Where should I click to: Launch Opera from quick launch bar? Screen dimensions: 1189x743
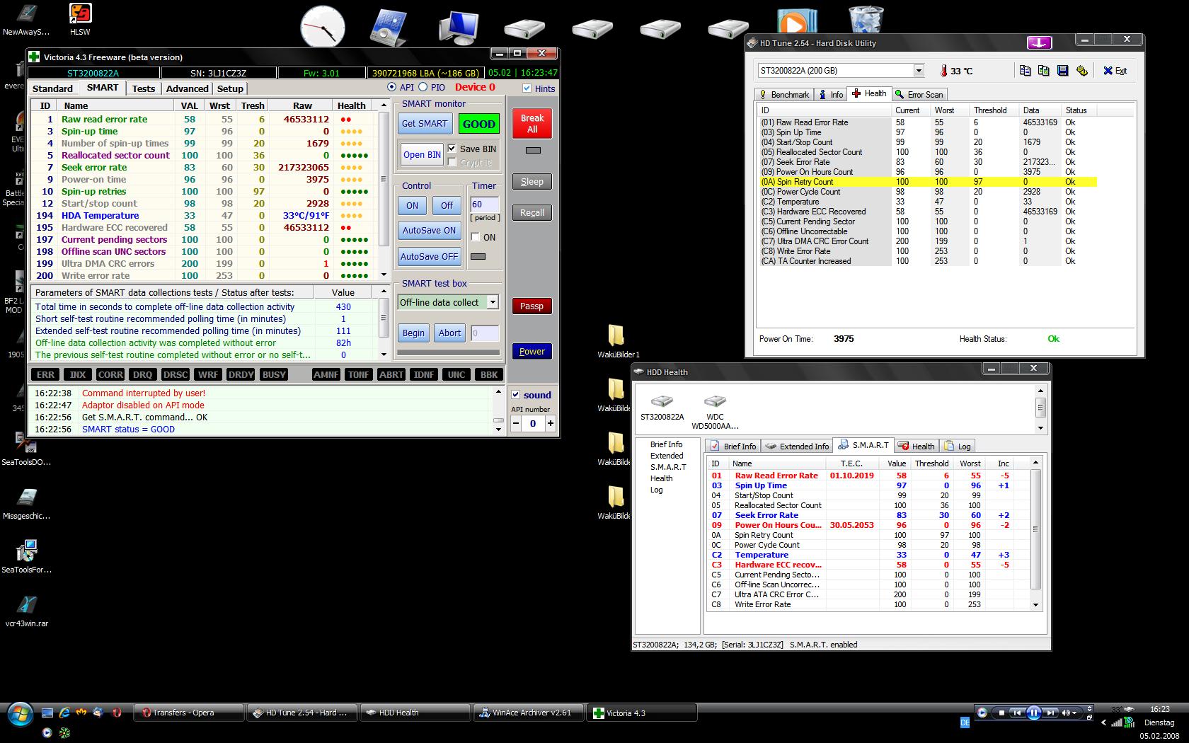point(117,713)
